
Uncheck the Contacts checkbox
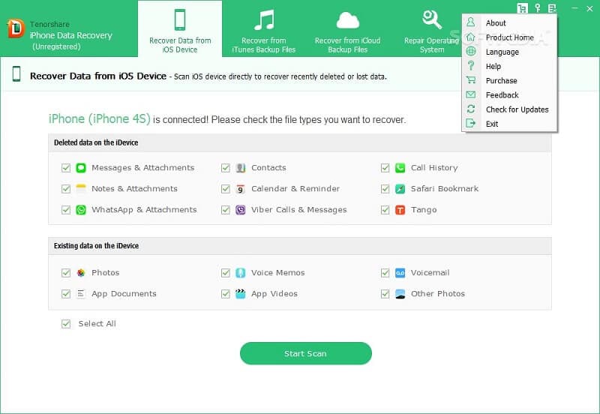click(226, 168)
